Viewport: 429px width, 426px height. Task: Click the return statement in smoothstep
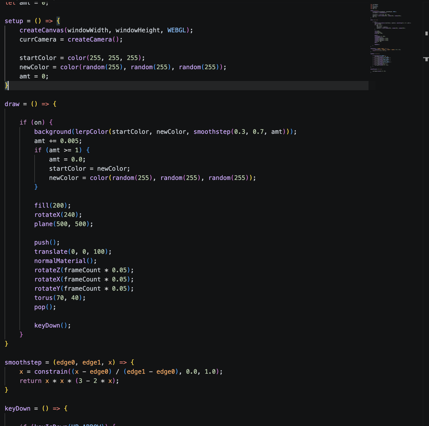[x=30, y=381]
